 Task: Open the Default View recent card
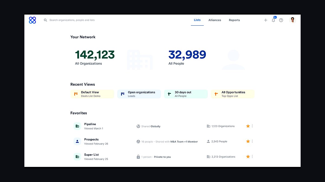(x=92, y=94)
